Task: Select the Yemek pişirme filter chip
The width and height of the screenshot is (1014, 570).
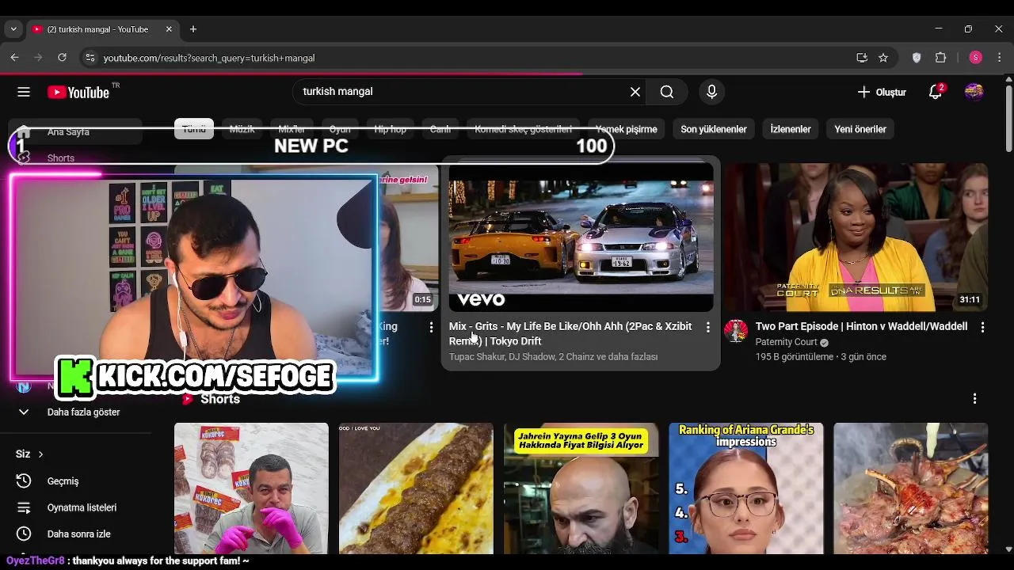Action: click(626, 129)
